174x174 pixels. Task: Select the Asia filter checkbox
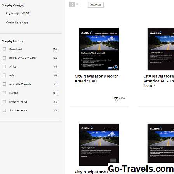click(4, 75)
